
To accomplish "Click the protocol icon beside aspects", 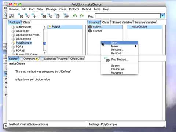I will (x=90, y=31).
